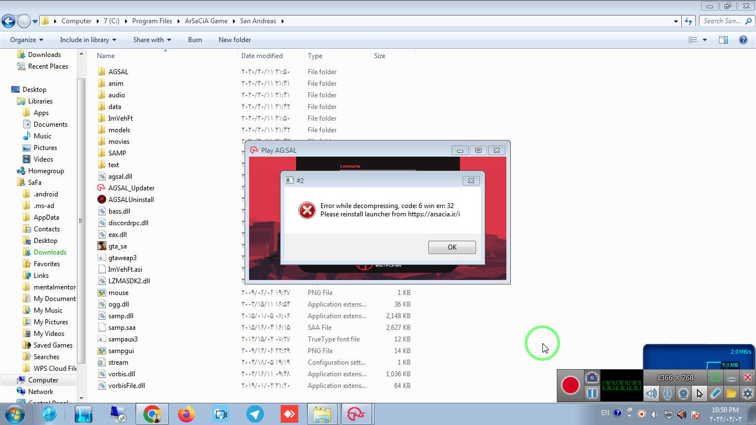Click Burn in the Explorer toolbar
This screenshot has height=425, width=756.
pyautogui.click(x=195, y=40)
